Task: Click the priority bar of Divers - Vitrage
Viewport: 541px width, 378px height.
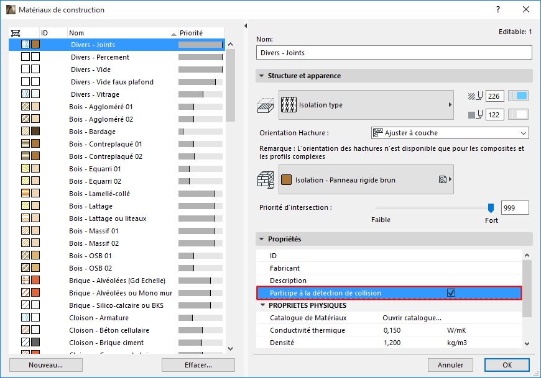Action: 200,94
